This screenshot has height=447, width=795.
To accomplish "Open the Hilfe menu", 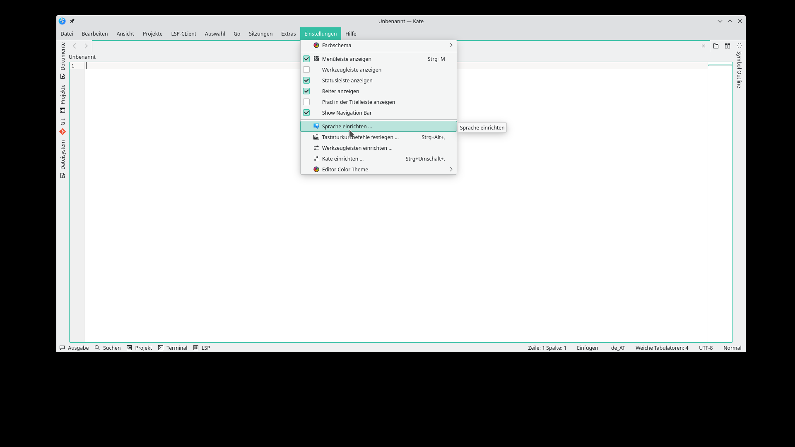I will click(x=351, y=34).
